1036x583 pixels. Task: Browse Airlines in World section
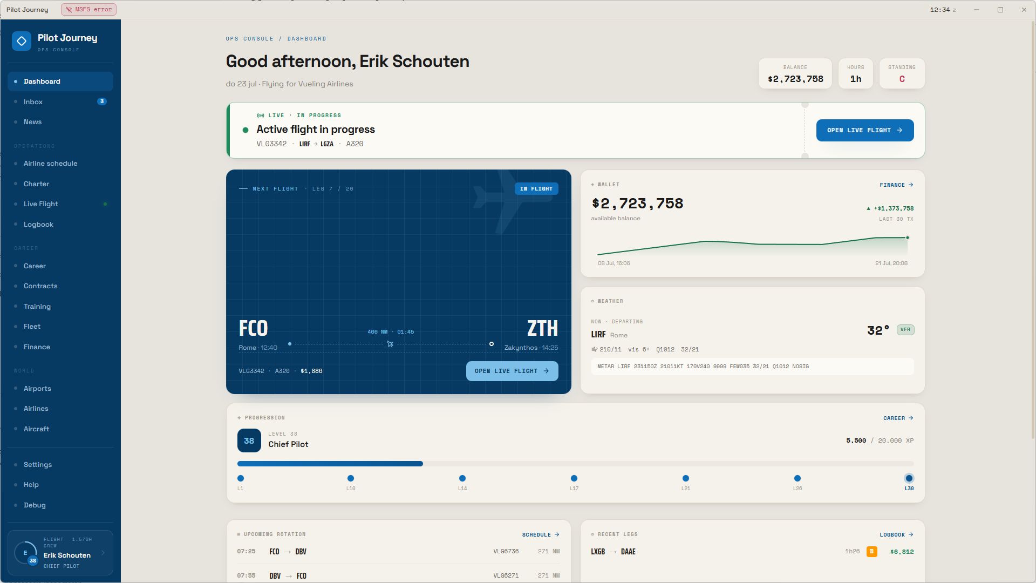coord(60,409)
